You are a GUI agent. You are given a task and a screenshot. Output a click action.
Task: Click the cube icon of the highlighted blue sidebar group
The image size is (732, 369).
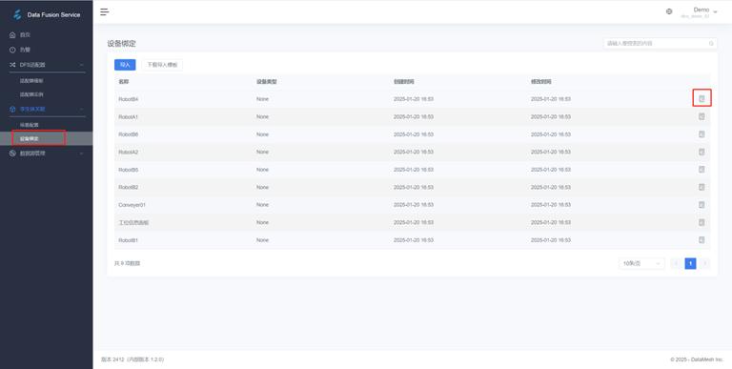12,109
